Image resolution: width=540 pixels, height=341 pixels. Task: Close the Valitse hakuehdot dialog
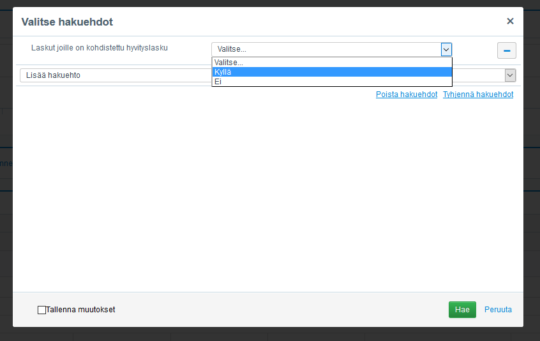point(510,21)
